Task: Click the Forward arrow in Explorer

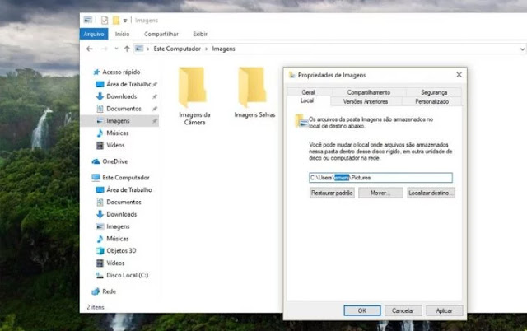Action: point(105,49)
